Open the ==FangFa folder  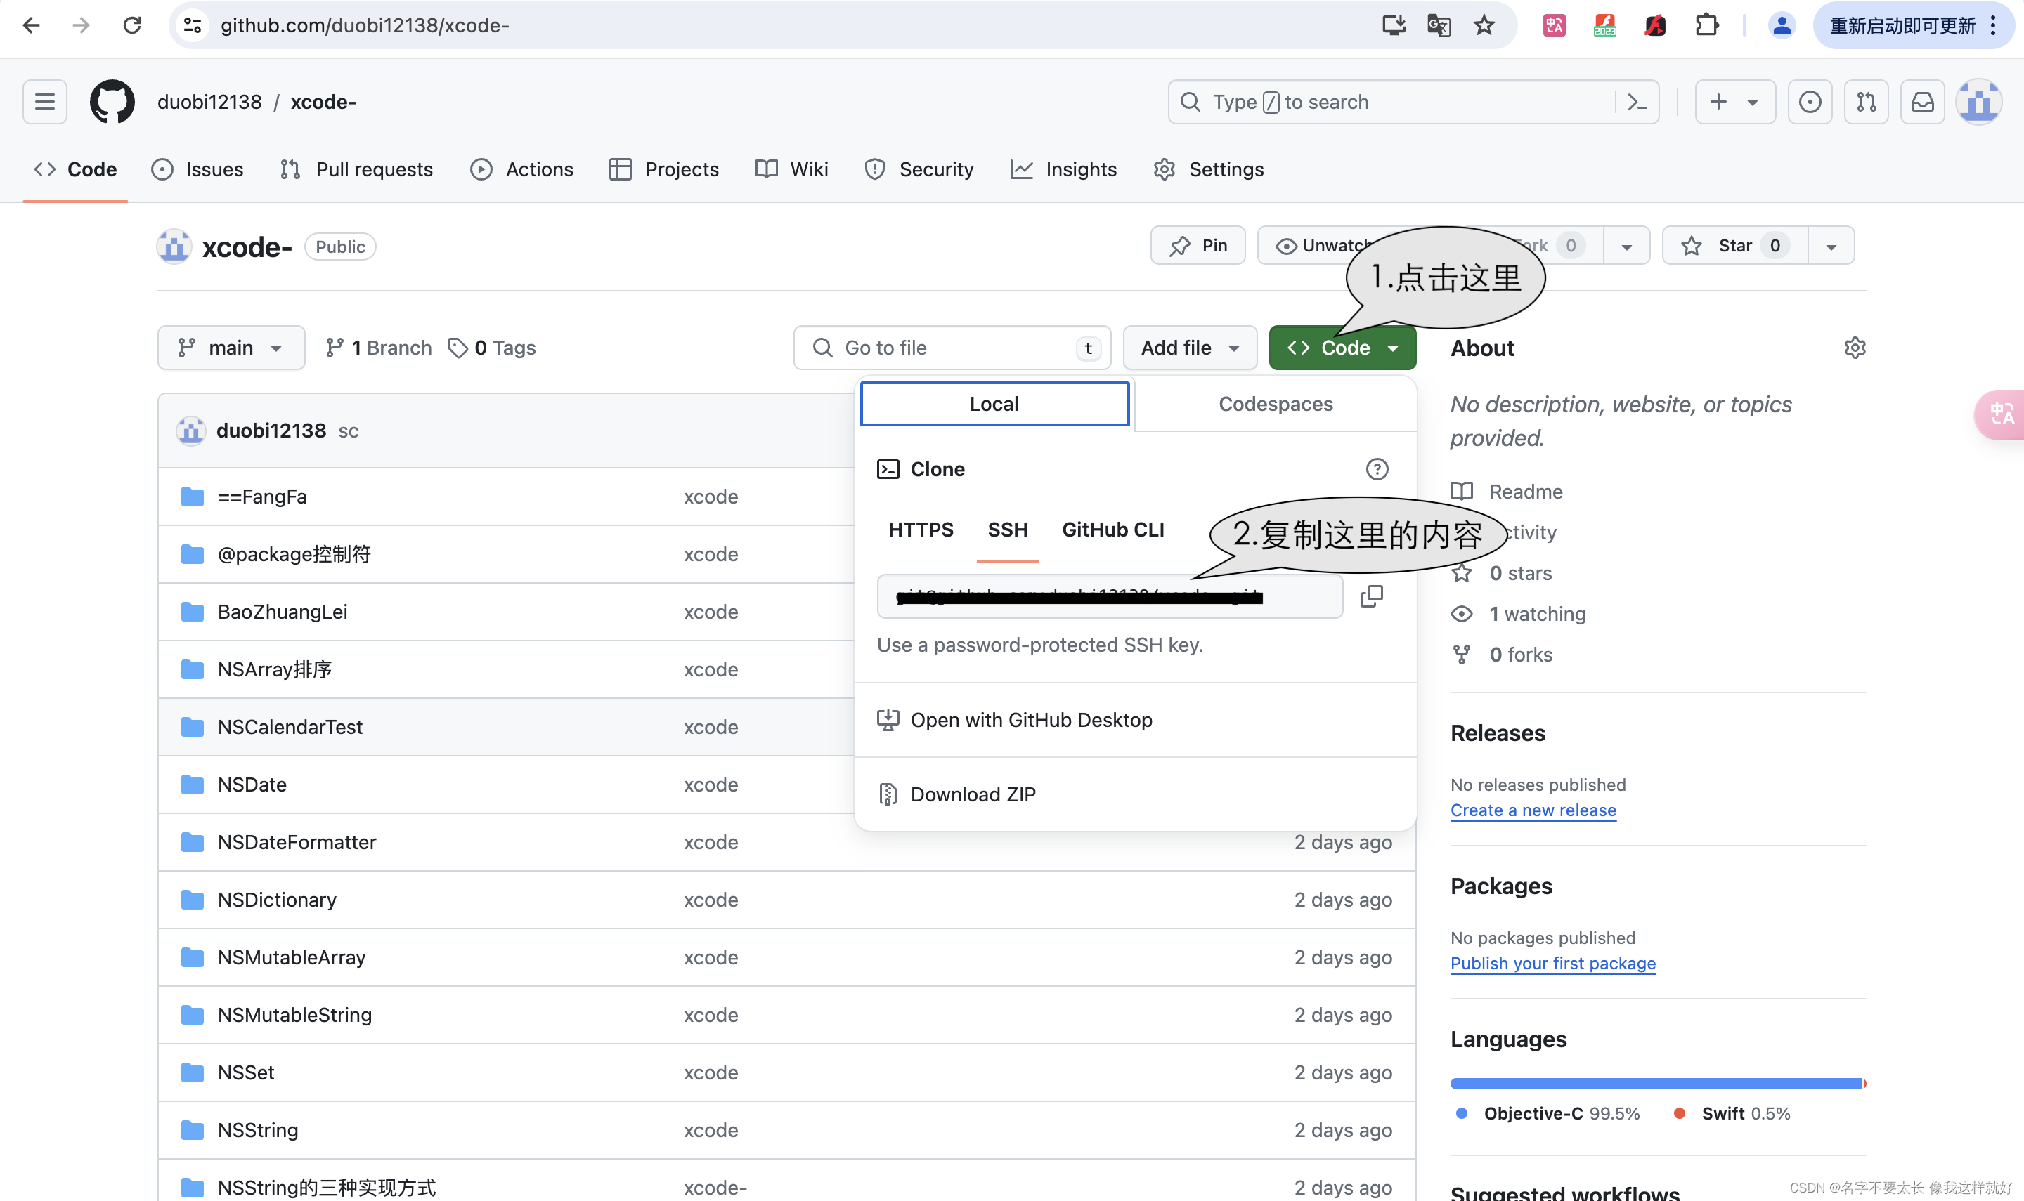click(x=261, y=497)
